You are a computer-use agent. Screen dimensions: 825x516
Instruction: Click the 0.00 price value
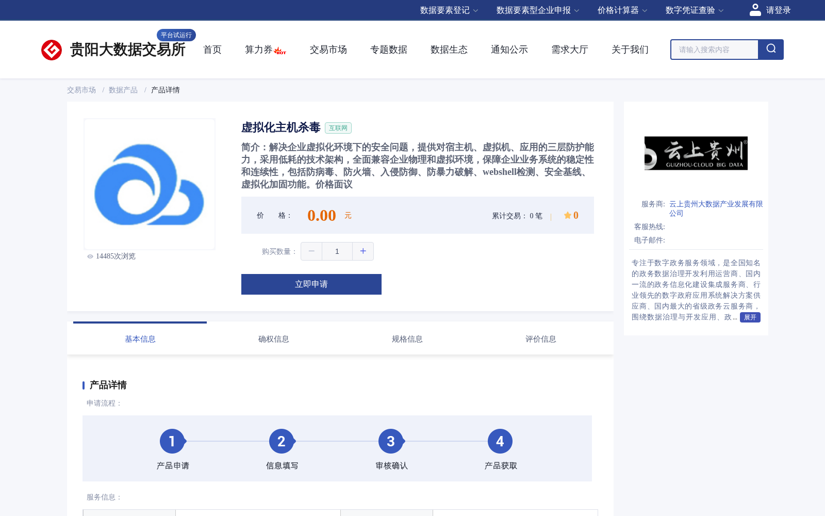pyautogui.click(x=322, y=216)
